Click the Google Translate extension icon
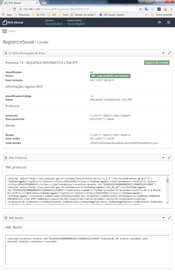Image resolution: width=175 pixels, height=280 pixels. point(146,9)
